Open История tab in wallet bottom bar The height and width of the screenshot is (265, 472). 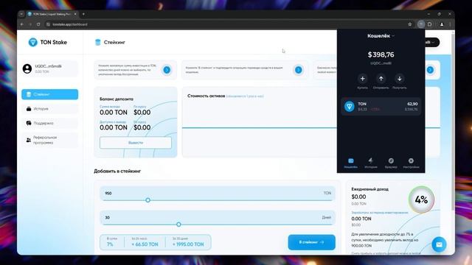(371, 163)
